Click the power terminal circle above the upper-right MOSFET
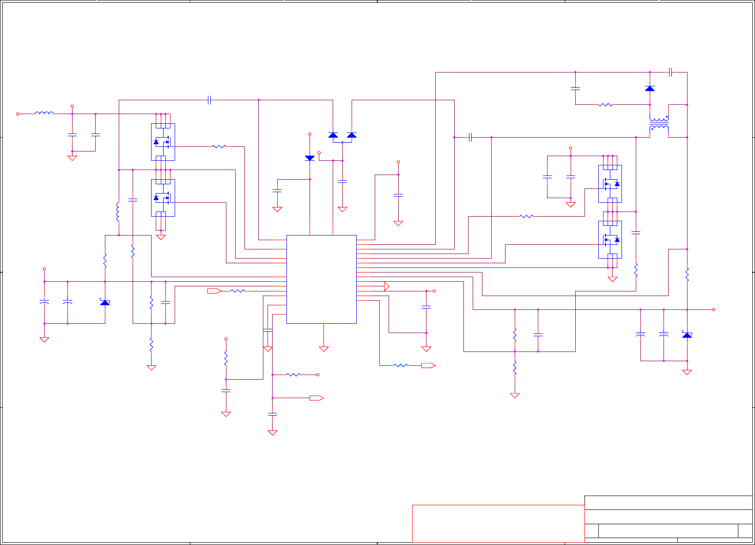The width and height of the screenshot is (755, 545). [x=571, y=148]
